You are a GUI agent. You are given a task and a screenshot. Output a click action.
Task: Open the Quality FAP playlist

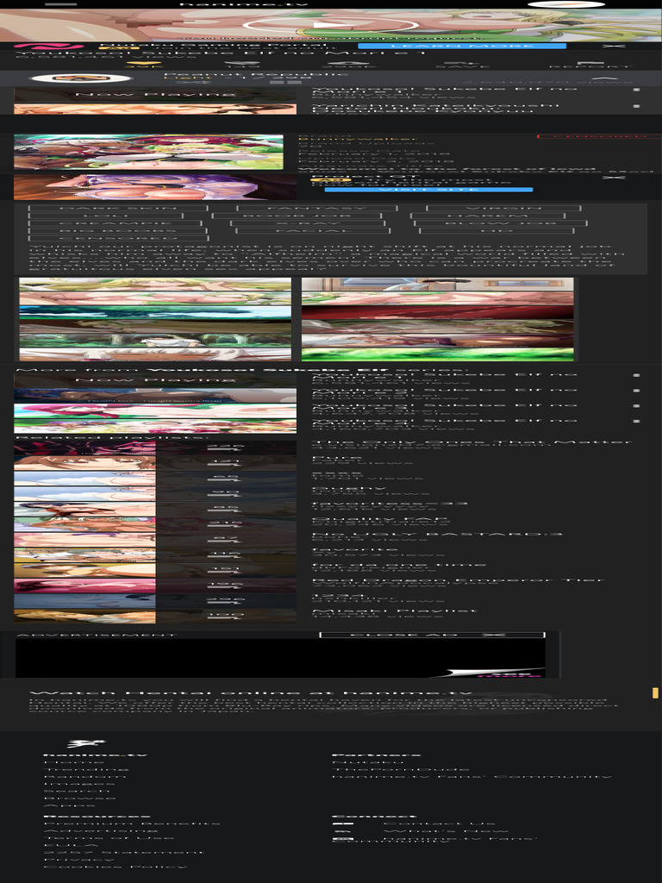click(x=380, y=518)
